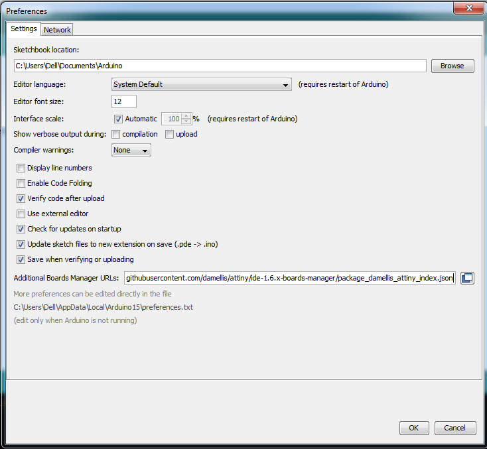Increase interface scale with up arrow

pyautogui.click(x=186, y=116)
